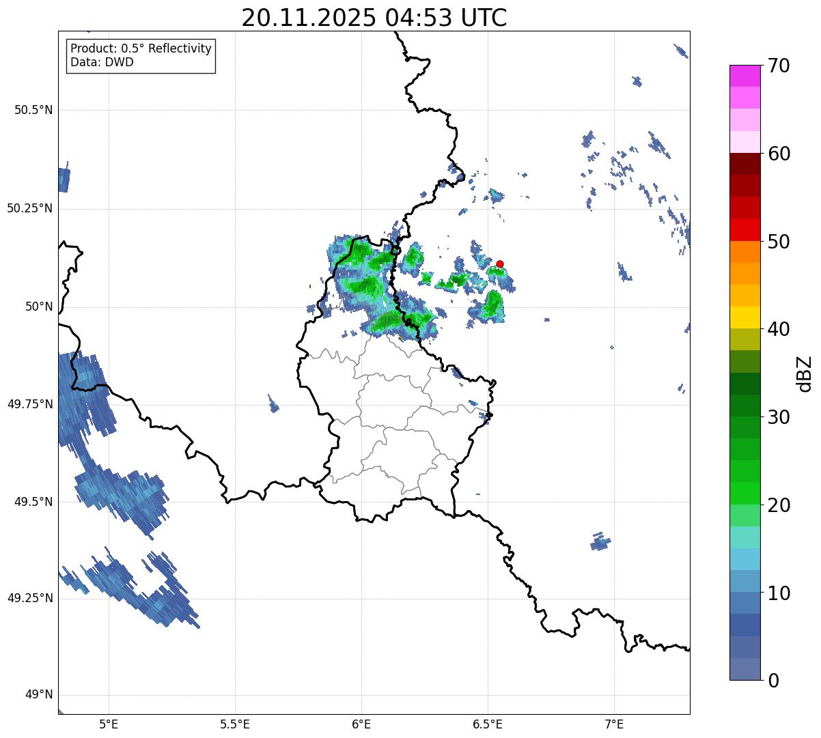Click the slate-blue bottom swatch above 0
821x738 pixels.
point(745,669)
